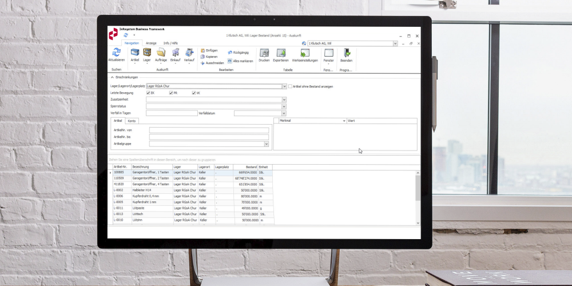
Task: Toggle the VK checkbox
Action: click(x=194, y=93)
